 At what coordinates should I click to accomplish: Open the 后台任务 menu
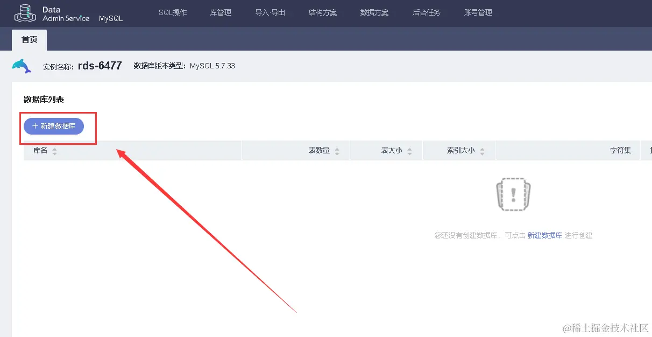[426, 12]
